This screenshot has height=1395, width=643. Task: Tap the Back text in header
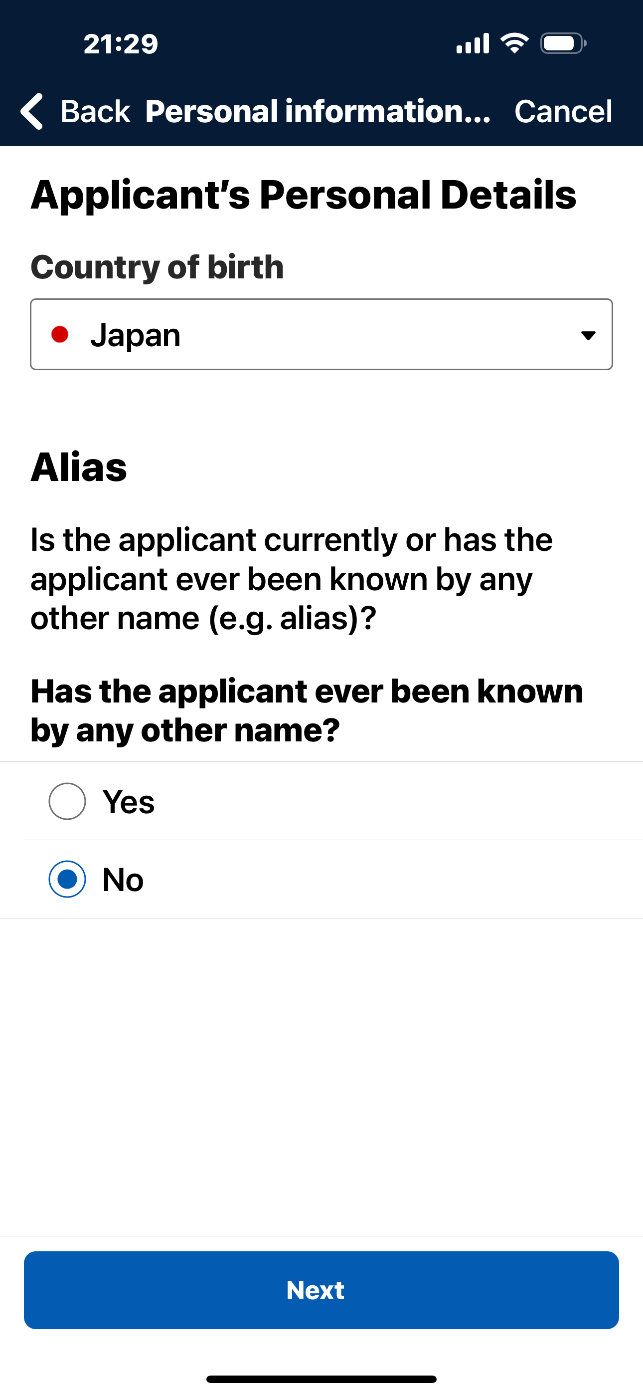(95, 112)
